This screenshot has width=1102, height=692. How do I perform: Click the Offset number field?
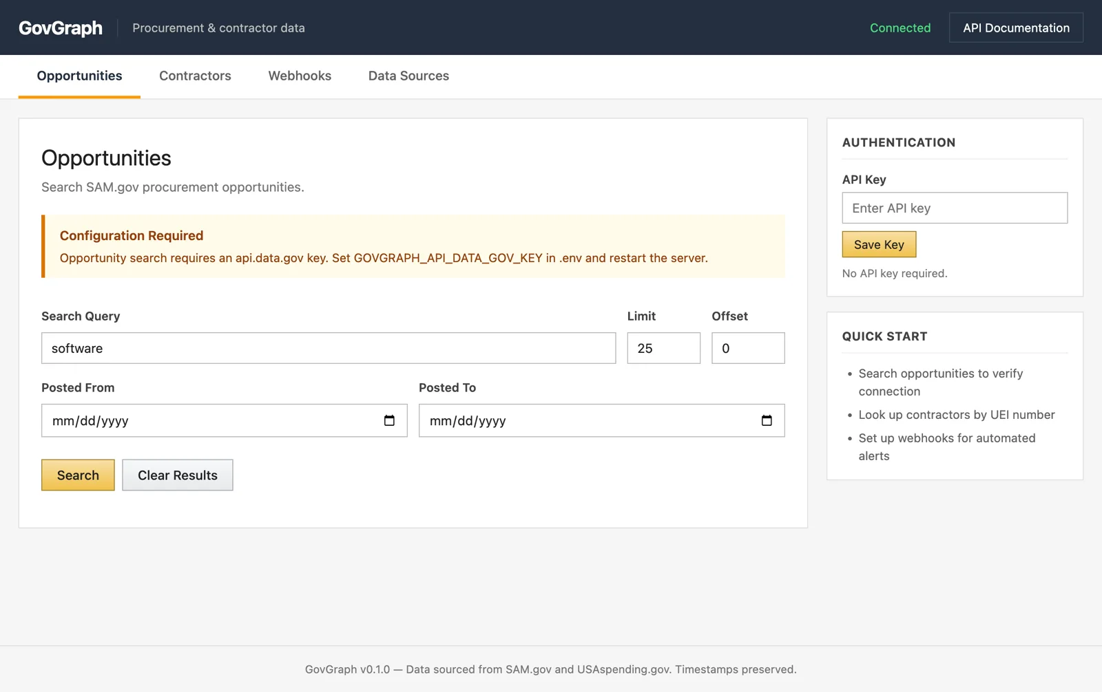(x=748, y=348)
